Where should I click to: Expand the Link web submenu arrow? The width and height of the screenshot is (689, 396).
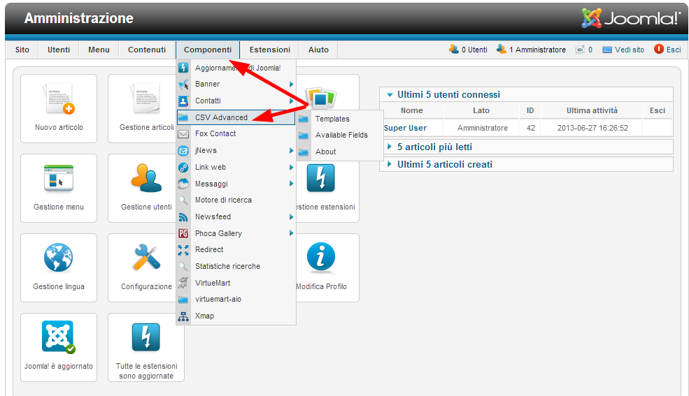pos(291,167)
